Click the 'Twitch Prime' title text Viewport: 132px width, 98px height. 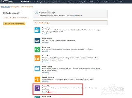click(x=47, y=86)
